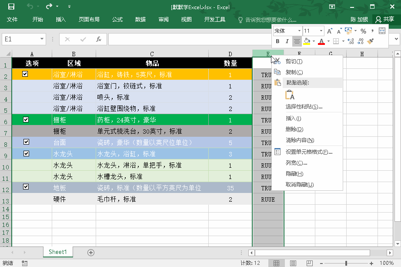This screenshot has width=401, height=267.
Task: Open the font size 11 dropdown
Action: point(321,31)
